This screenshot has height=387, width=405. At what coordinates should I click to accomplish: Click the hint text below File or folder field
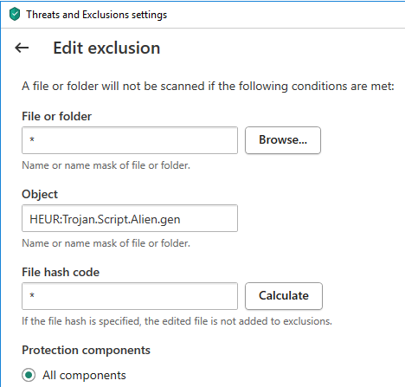(106, 165)
